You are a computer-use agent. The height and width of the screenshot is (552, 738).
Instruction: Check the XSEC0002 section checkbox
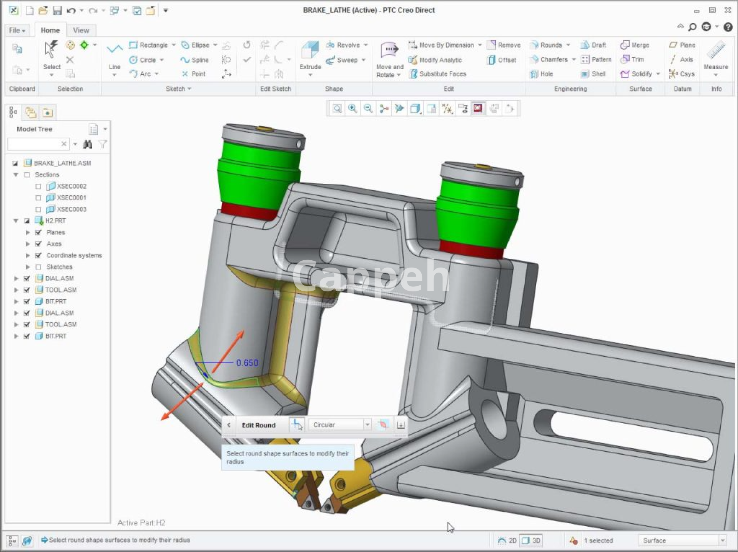coord(38,186)
